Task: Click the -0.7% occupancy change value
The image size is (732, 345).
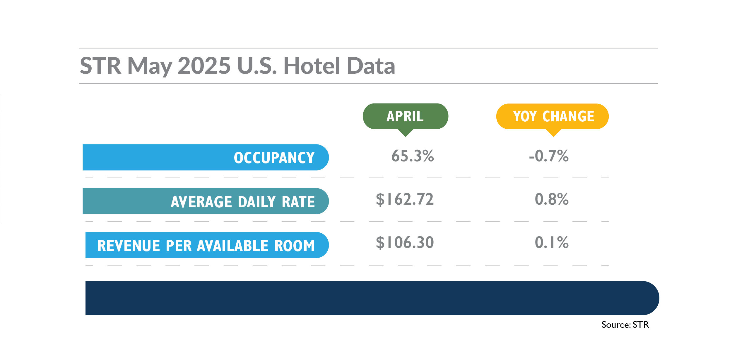Action: point(549,156)
